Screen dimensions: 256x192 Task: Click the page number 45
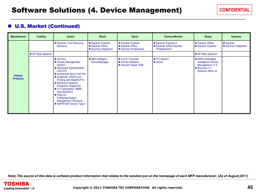click(250, 187)
